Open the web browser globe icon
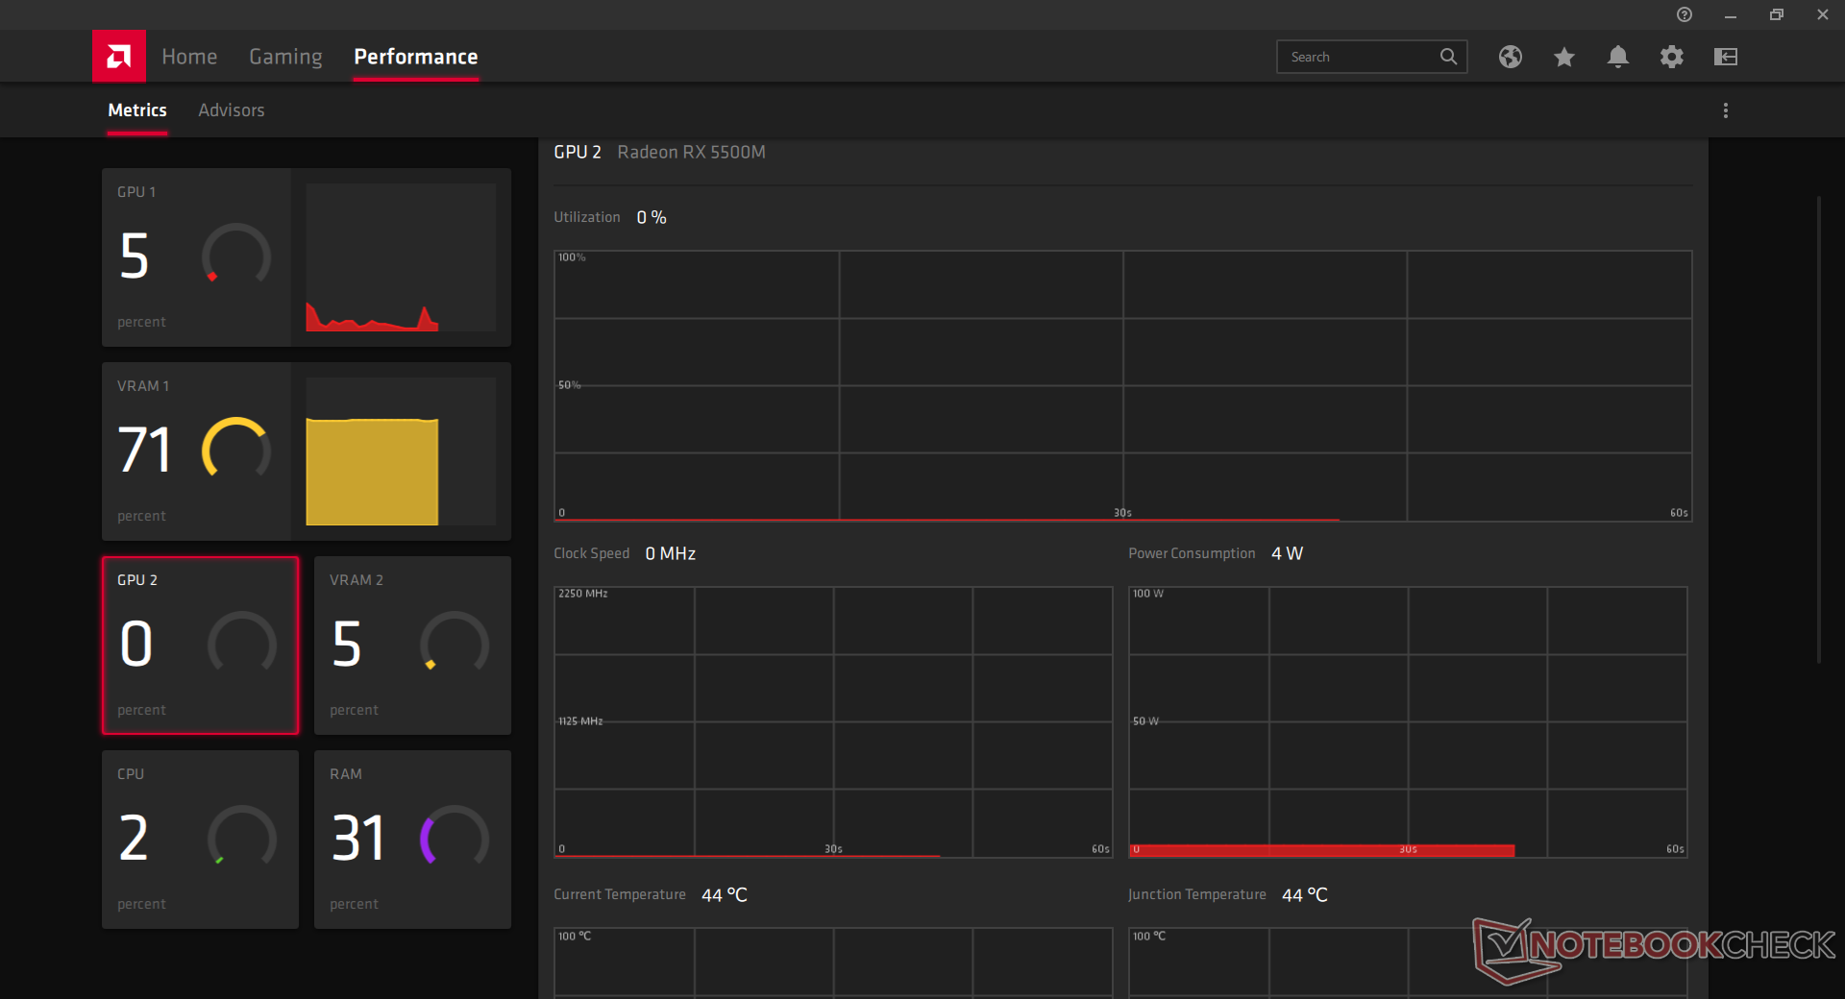The height and width of the screenshot is (999, 1845). (x=1511, y=57)
